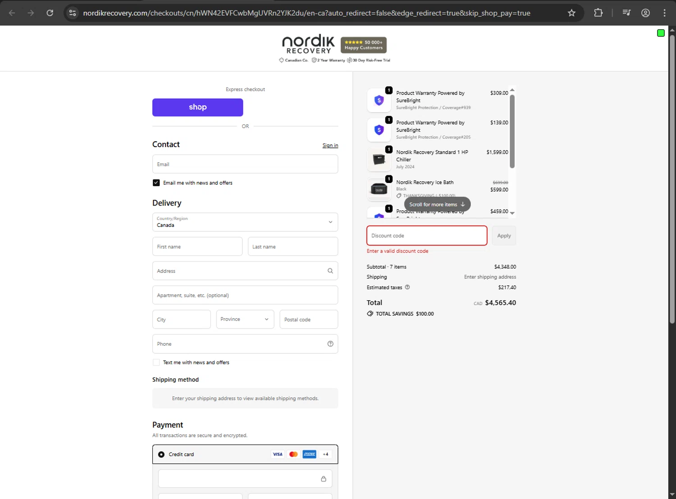Open the Country/Region dropdown
676x499 pixels.
point(245,222)
